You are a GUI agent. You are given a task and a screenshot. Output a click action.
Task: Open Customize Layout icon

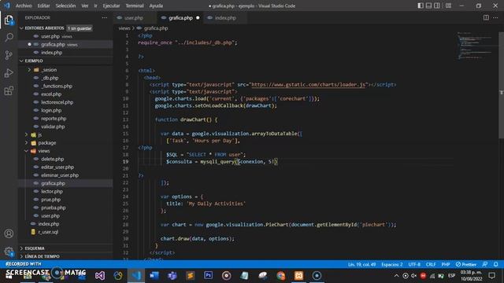pos(448,6)
